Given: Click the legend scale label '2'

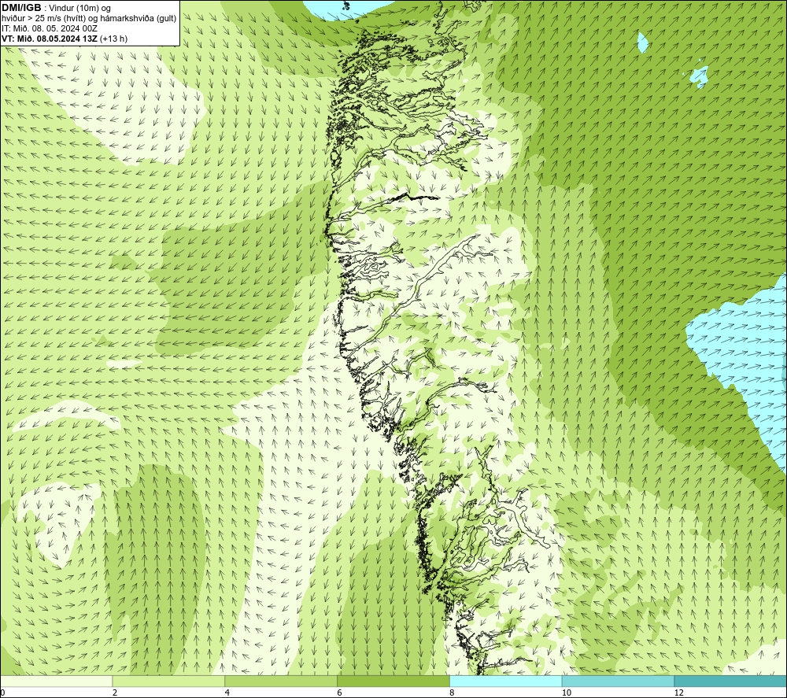Looking at the screenshot, I should pyautogui.click(x=115, y=692).
